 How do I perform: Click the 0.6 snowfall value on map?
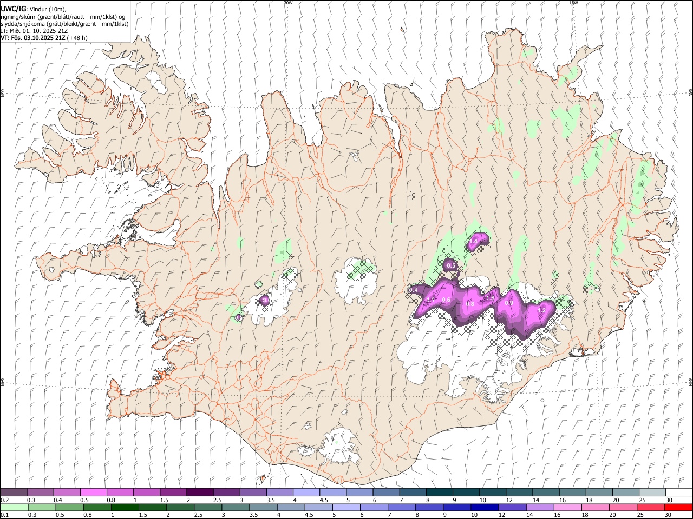[x=447, y=300]
